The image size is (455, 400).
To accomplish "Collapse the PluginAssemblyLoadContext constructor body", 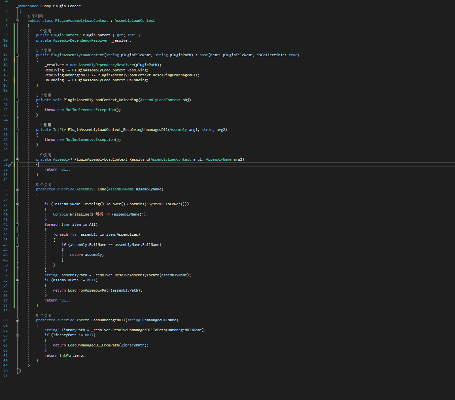I will click(17, 55).
